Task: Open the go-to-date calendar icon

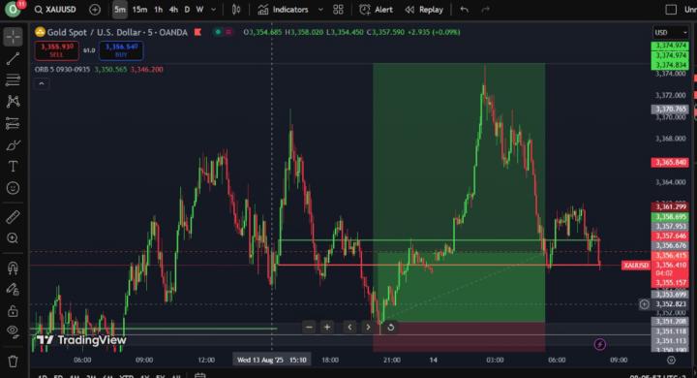Action: 200,375
